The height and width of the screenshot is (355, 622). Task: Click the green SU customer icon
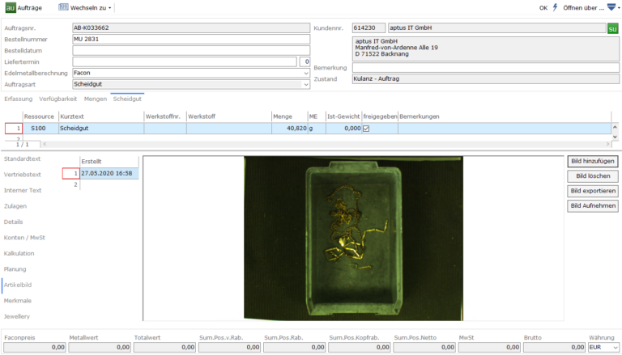pos(613,28)
